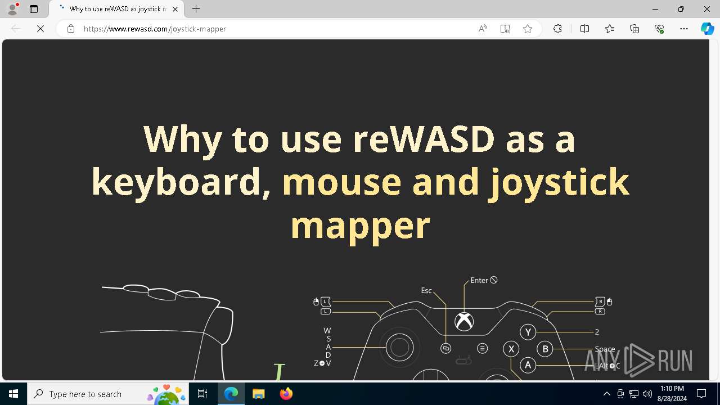Stop loading the page
The image size is (720, 405).
tap(40, 29)
